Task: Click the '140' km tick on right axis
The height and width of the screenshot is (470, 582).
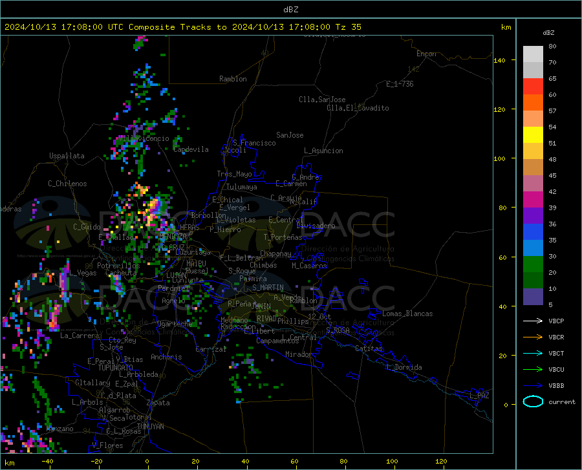Action: click(499, 61)
